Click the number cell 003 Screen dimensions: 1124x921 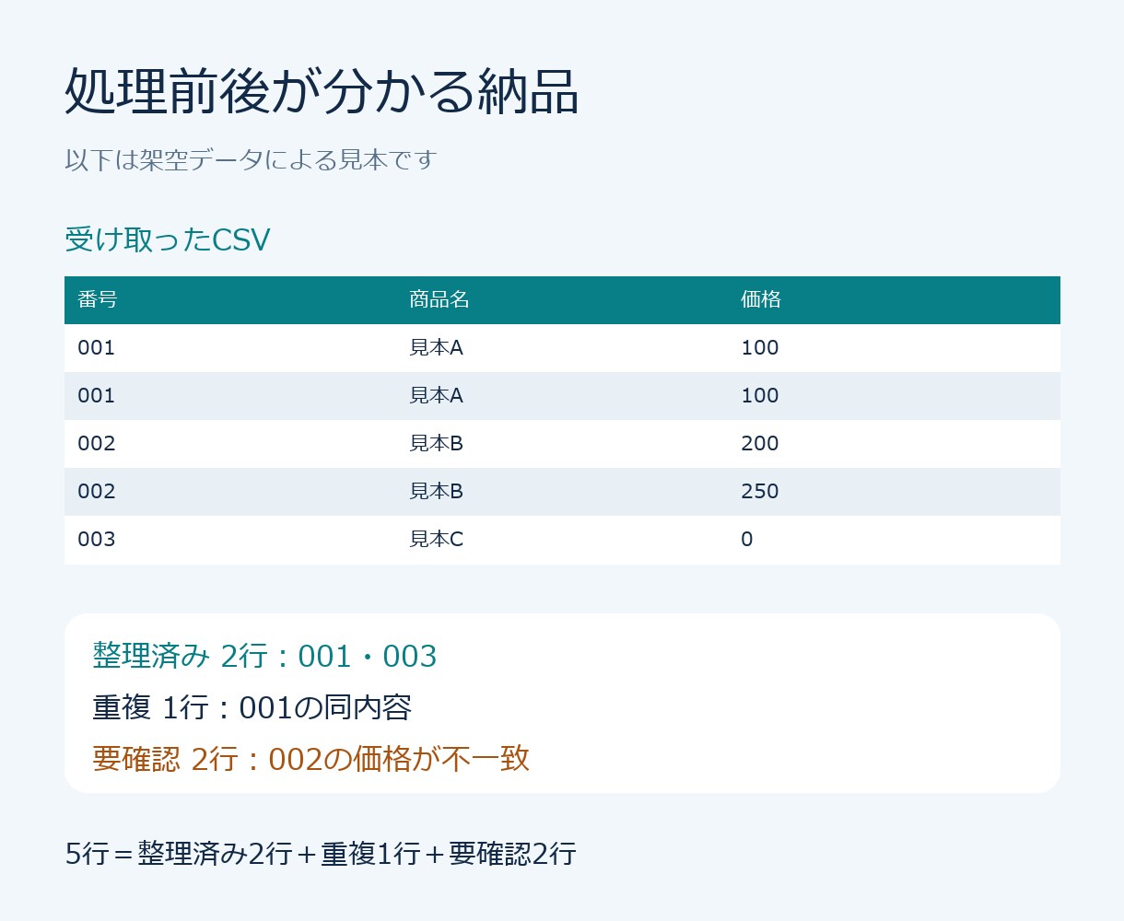tap(97, 540)
